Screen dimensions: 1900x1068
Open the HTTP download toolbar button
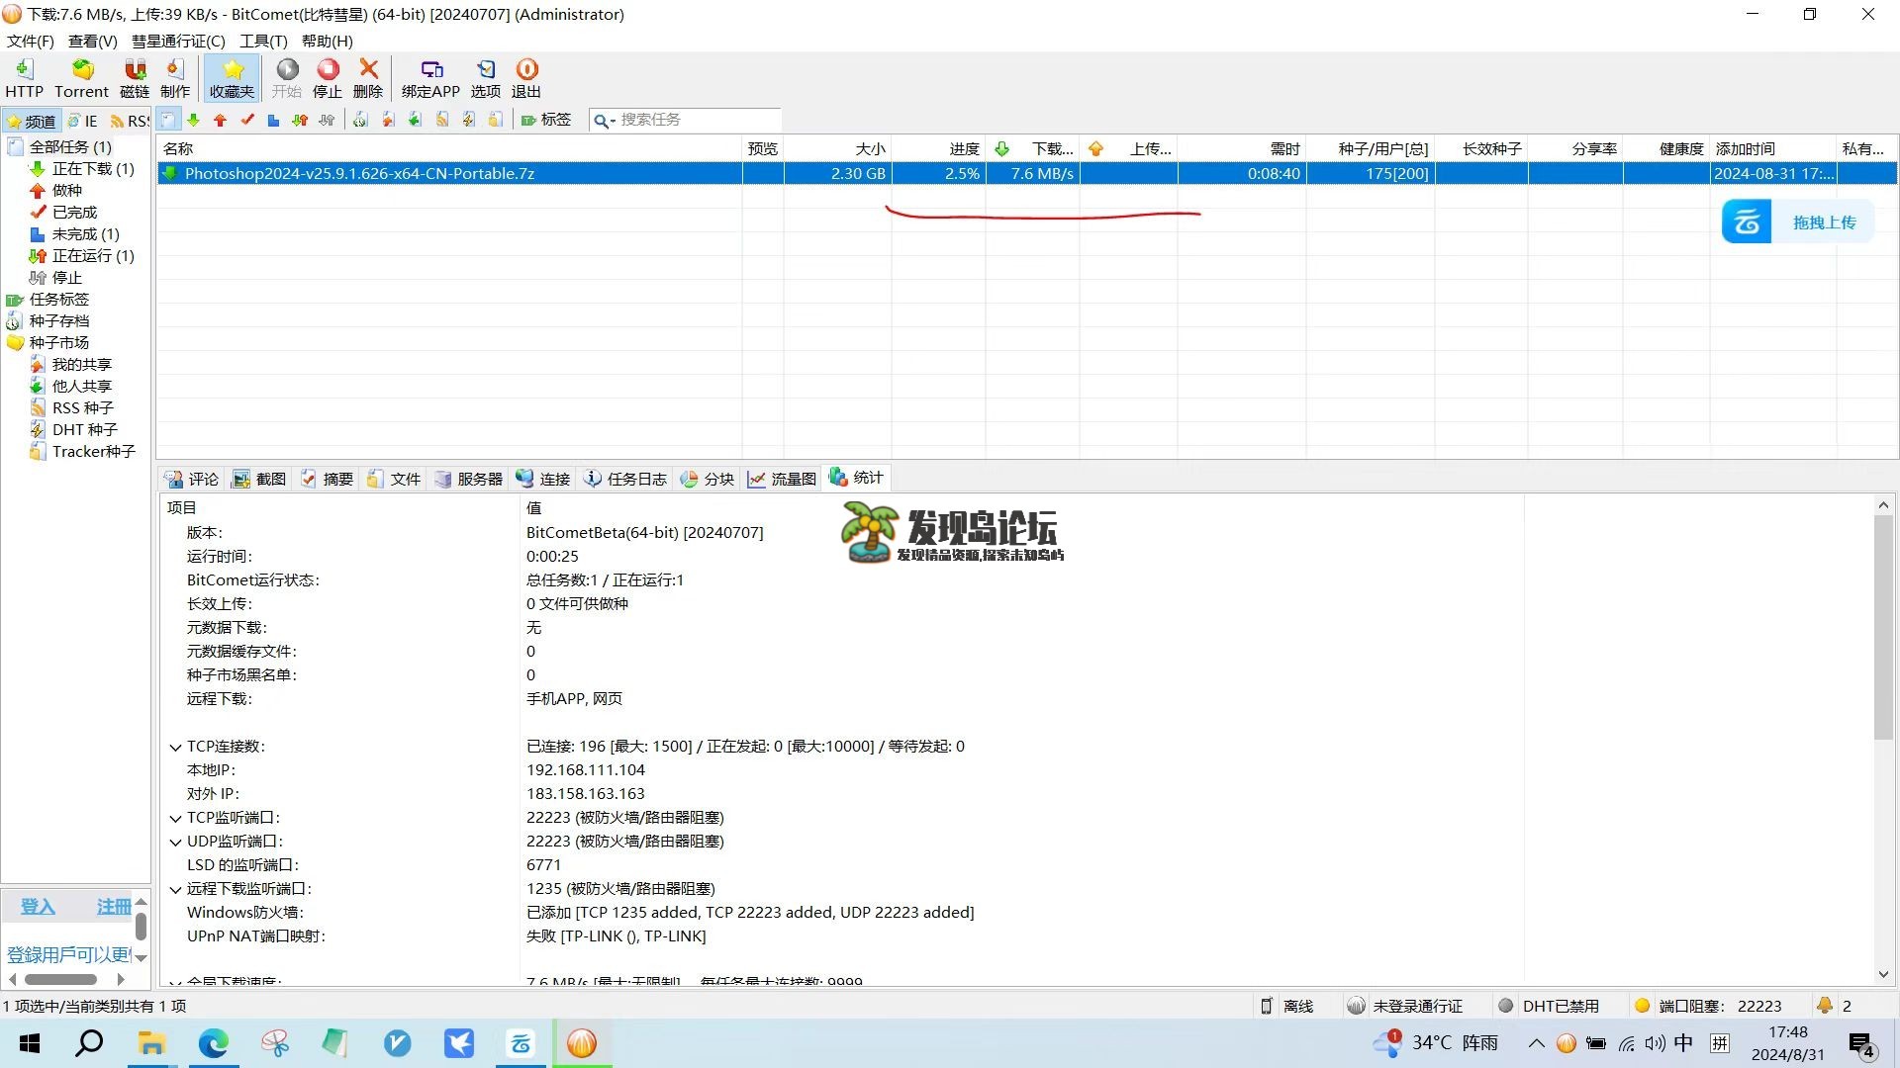coord(24,78)
